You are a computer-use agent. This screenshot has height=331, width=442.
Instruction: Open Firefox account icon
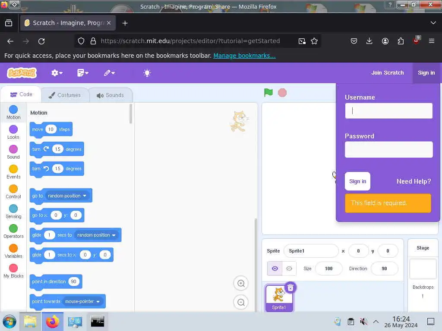point(385,41)
